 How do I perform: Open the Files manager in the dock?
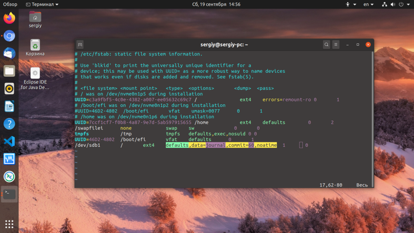(x=9, y=71)
